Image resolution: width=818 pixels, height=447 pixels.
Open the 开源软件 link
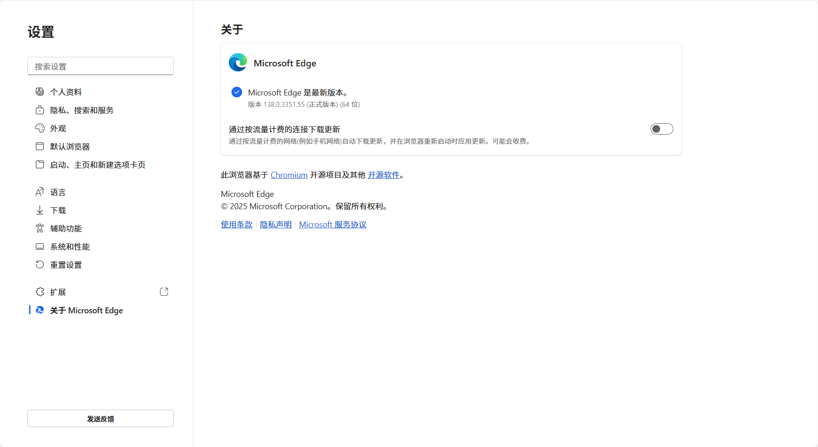[x=384, y=175]
